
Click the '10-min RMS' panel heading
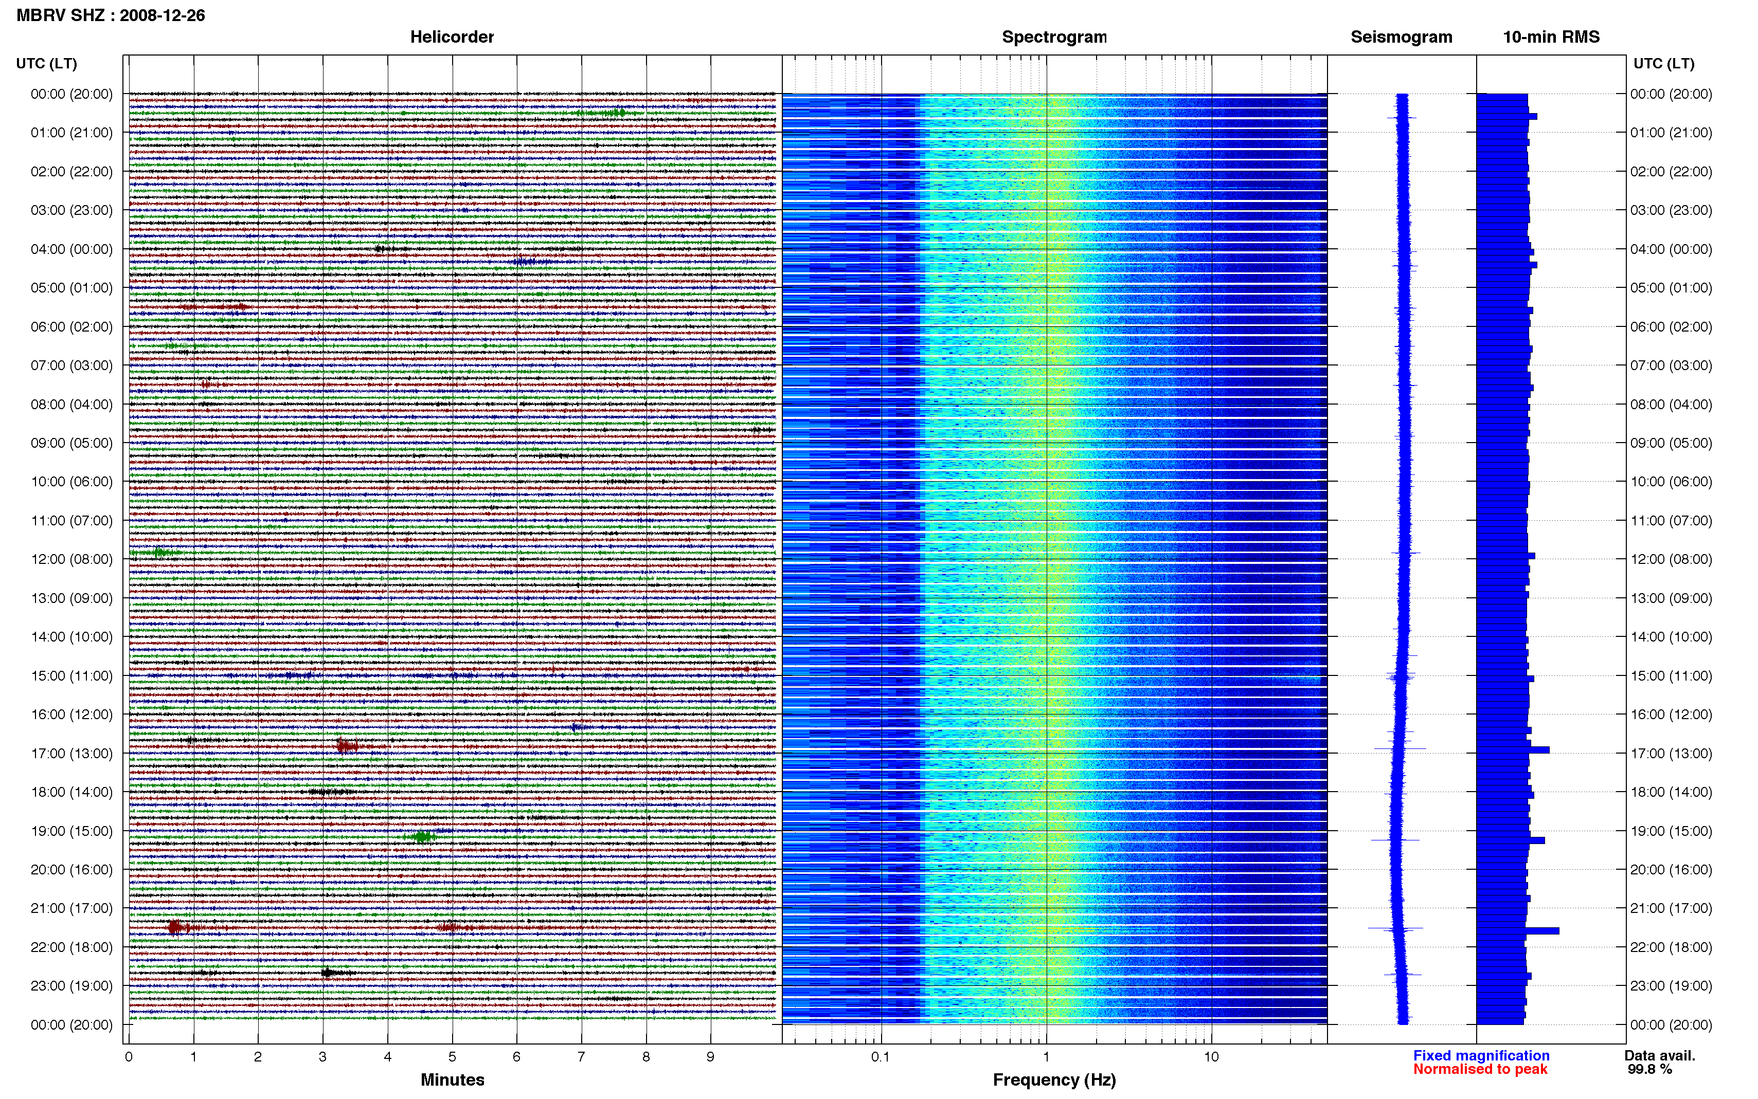coord(1551,36)
